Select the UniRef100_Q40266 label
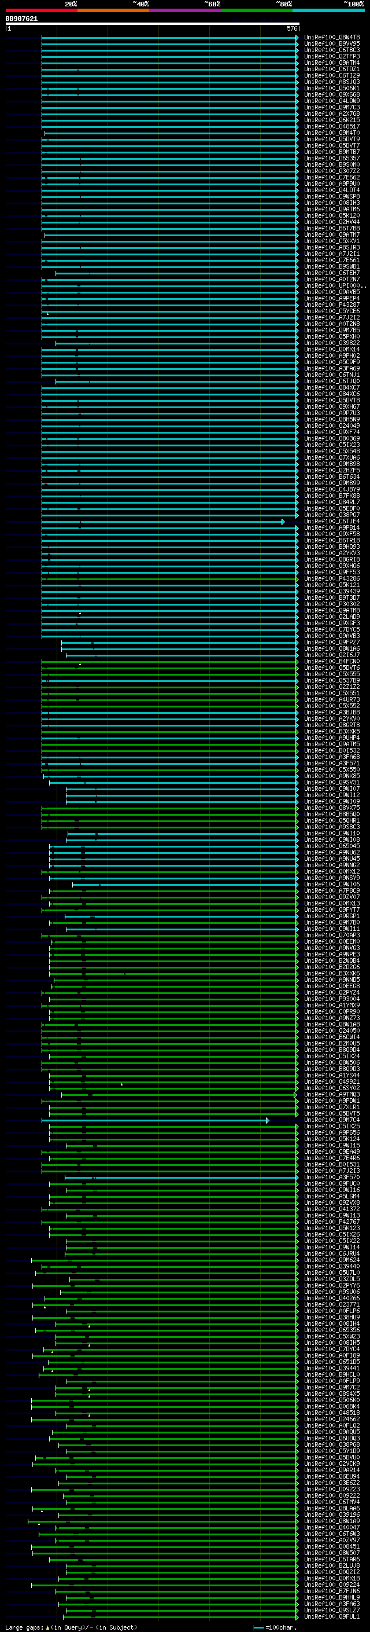Image resolution: width=370 pixels, height=1632 pixels. (332, 1298)
